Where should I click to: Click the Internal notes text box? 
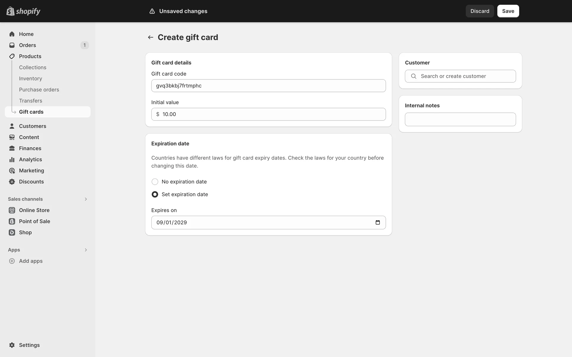coord(460,119)
